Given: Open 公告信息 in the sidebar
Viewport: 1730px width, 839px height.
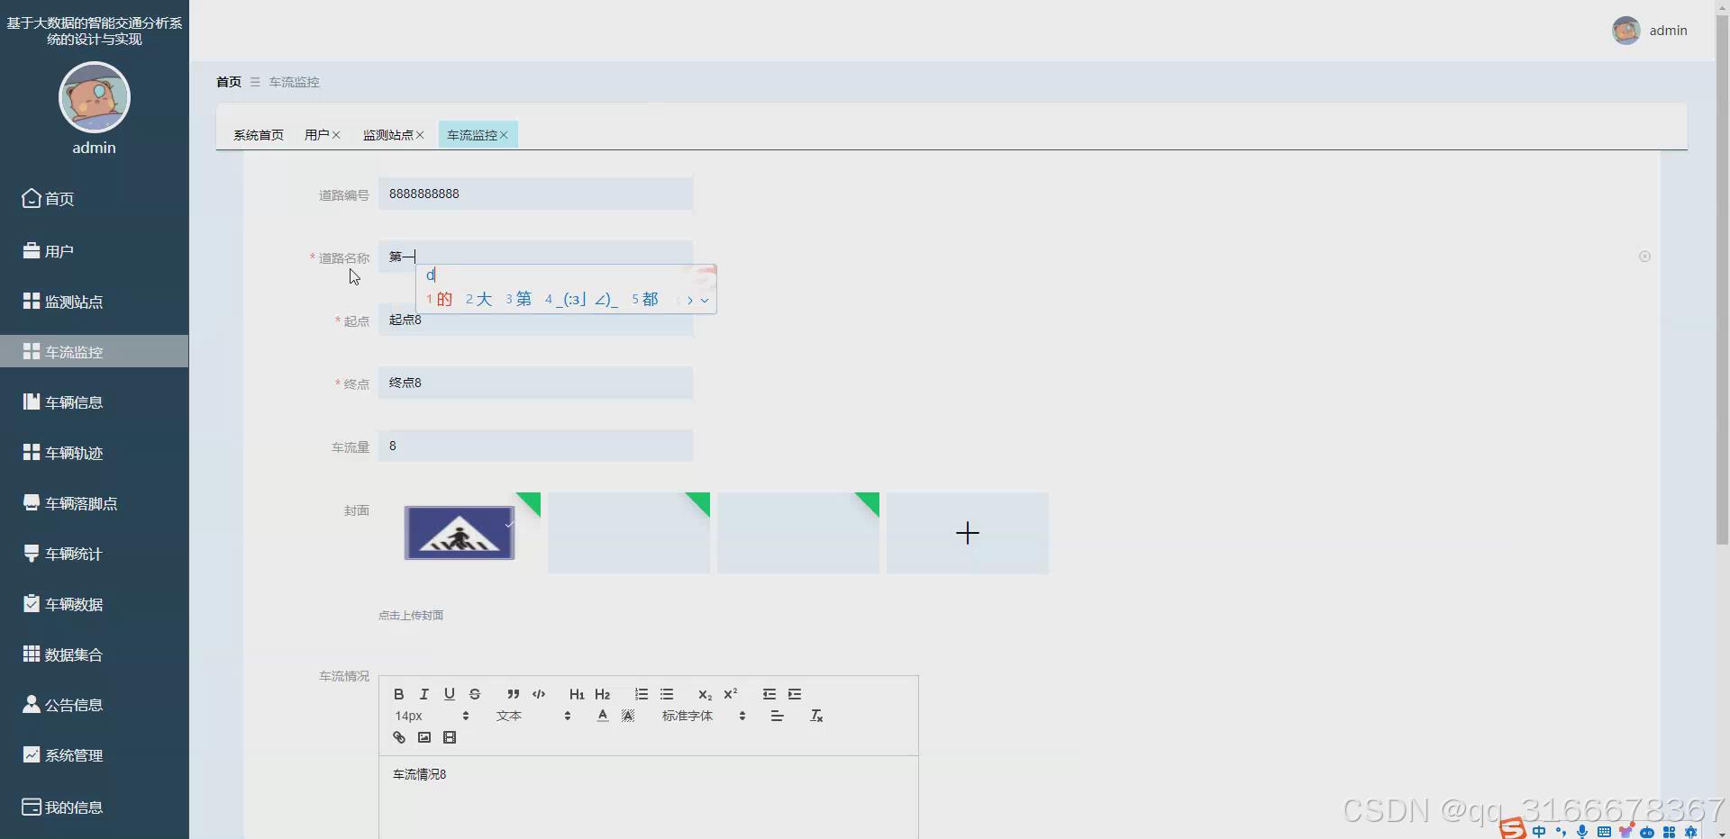Looking at the screenshot, I should pyautogui.click(x=95, y=705).
